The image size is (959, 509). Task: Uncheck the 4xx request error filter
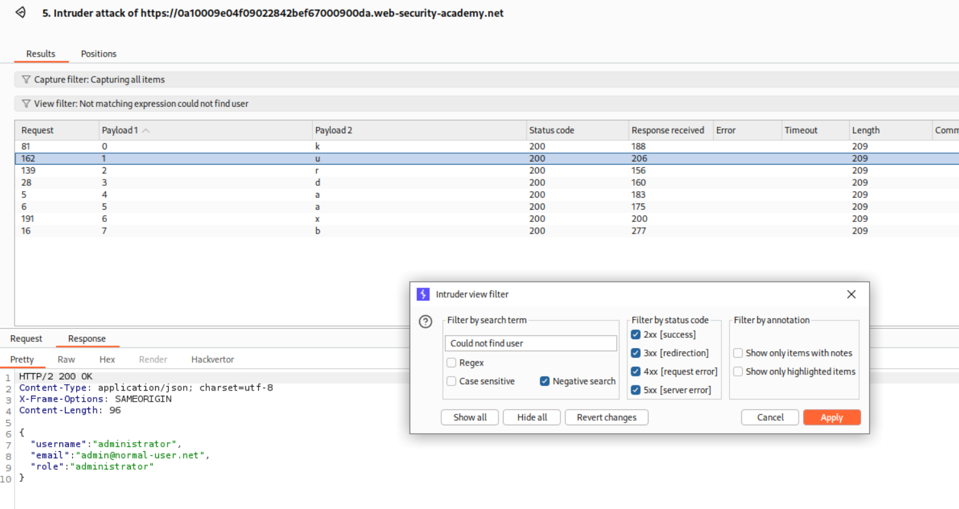[x=636, y=371]
